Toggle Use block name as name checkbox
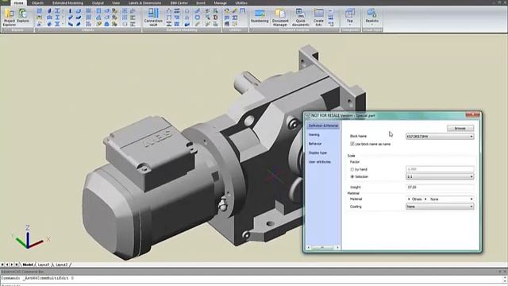This screenshot has width=508, height=286. point(352,144)
